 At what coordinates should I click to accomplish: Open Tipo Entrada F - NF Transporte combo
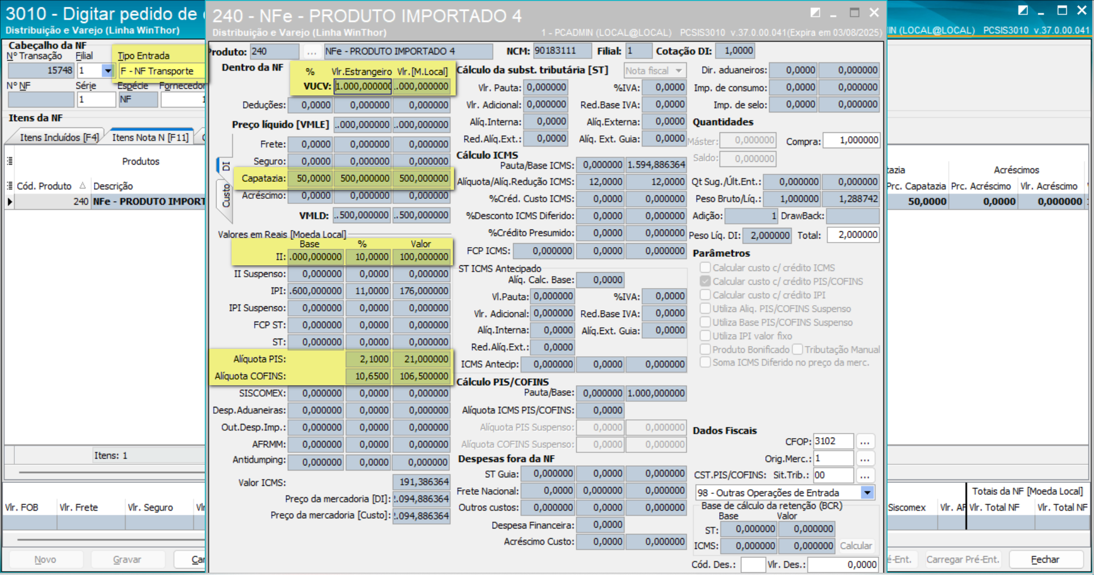coord(161,71)
